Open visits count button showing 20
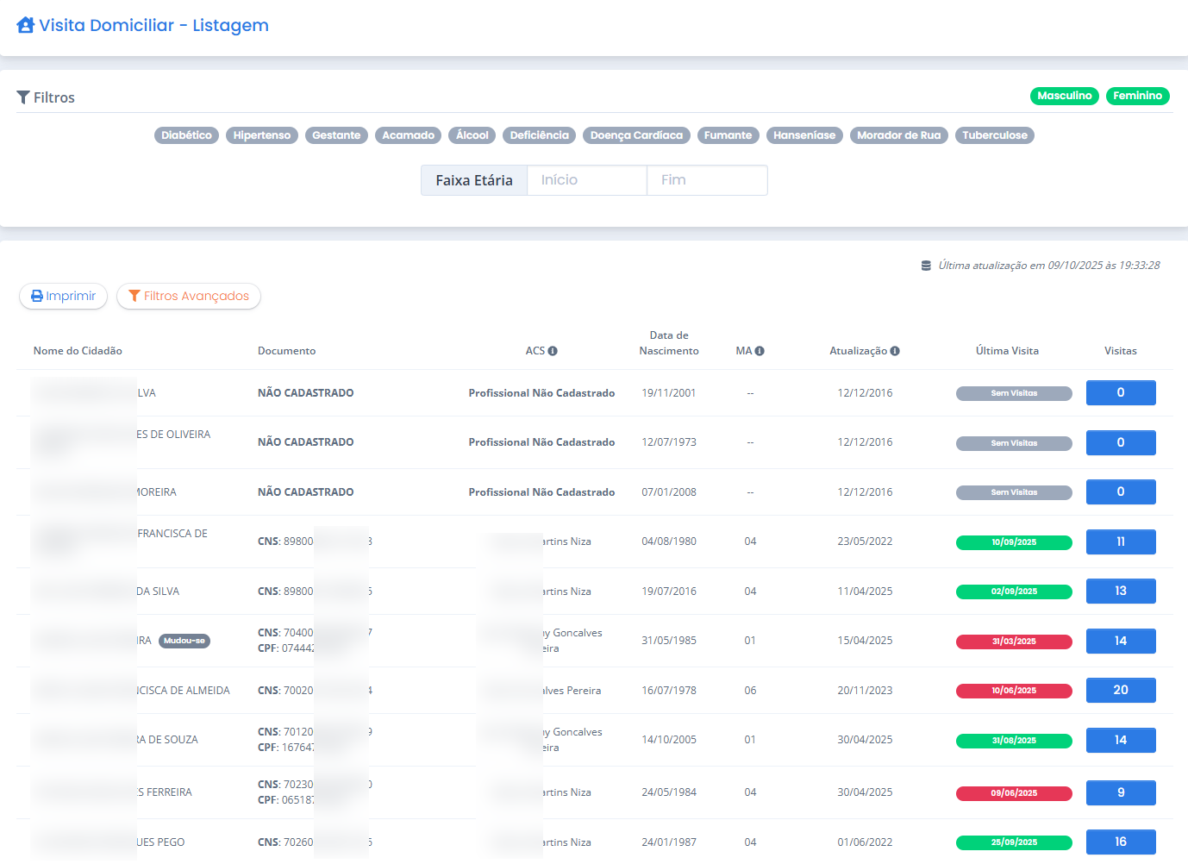The image size is (1188, 864). pos(1120,690)
